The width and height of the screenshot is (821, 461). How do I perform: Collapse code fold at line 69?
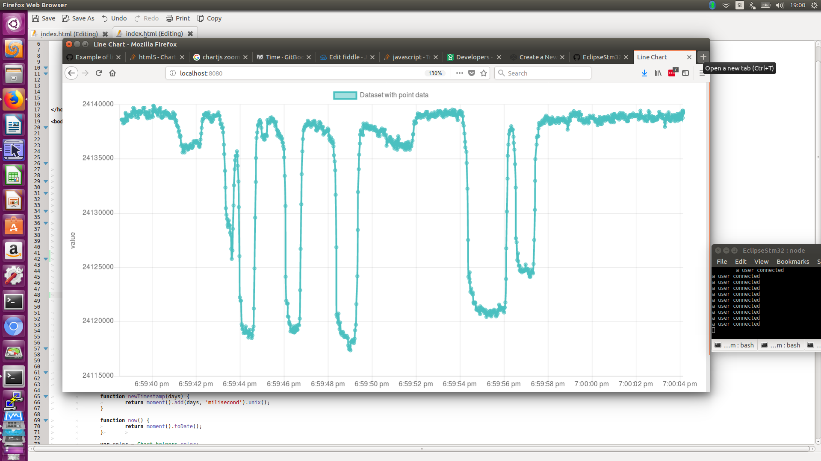(46, 420)
